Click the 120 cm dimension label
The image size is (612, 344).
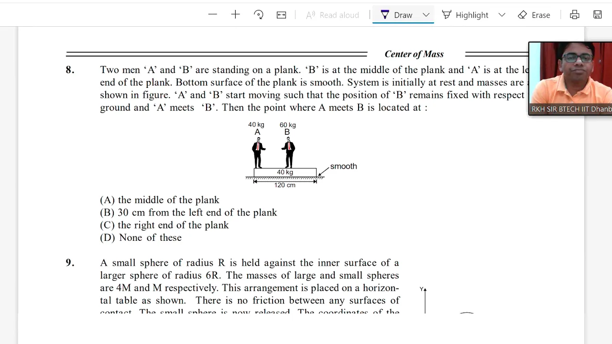pyautogui.click(x=285, y=185)
